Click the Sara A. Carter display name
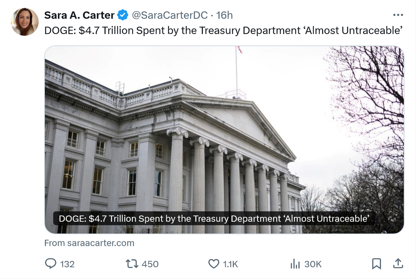416x279 pixels. coord(79,15)
